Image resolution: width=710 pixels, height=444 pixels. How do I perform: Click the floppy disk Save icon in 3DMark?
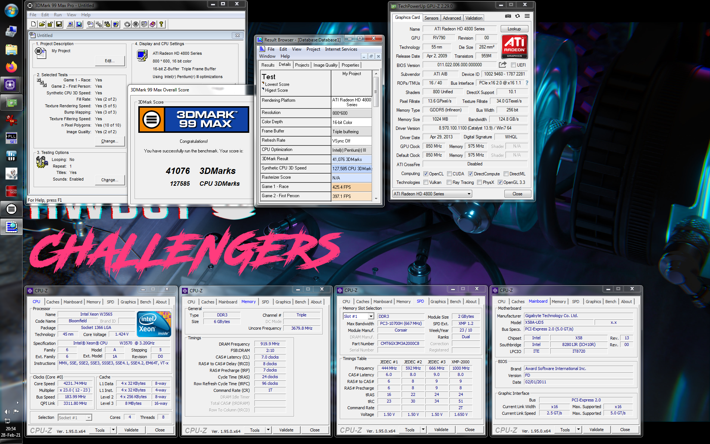(x=59, y=24)
